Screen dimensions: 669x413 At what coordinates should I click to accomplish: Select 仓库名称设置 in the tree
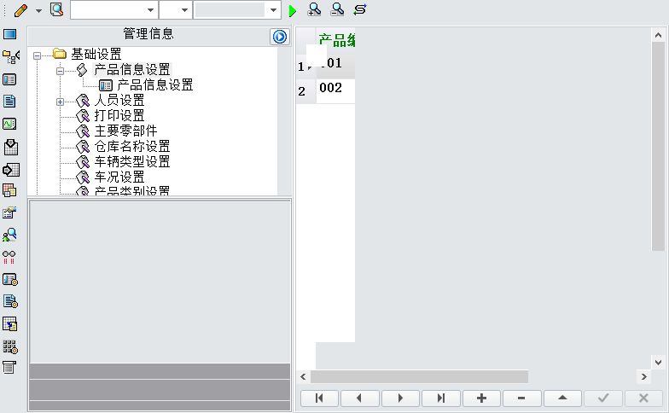tap(132, 147)
